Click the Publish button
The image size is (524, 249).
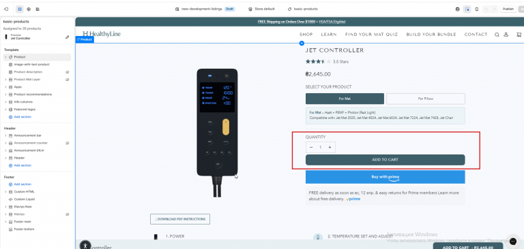click(508, 9)
